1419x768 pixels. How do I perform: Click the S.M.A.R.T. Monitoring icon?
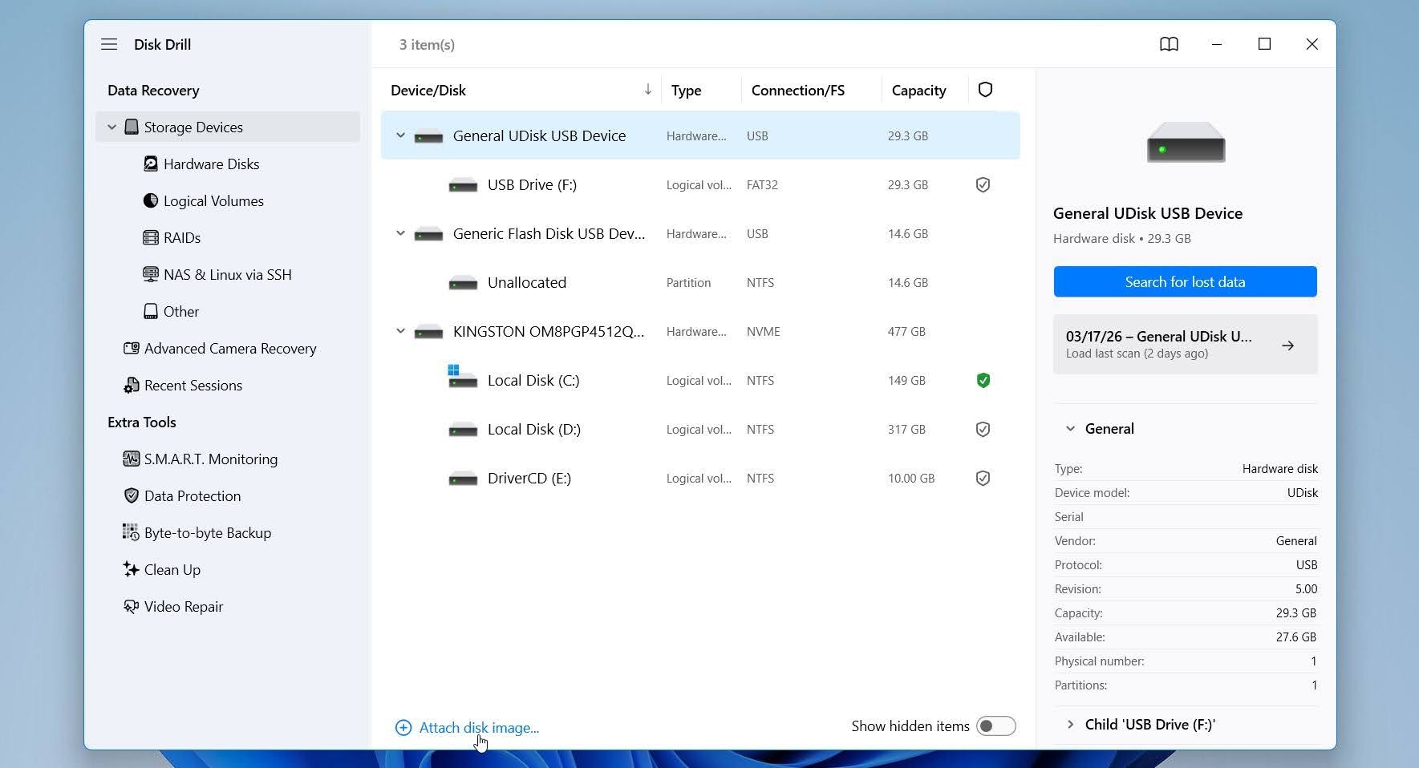pyautogui.click(x=132, y=459)
